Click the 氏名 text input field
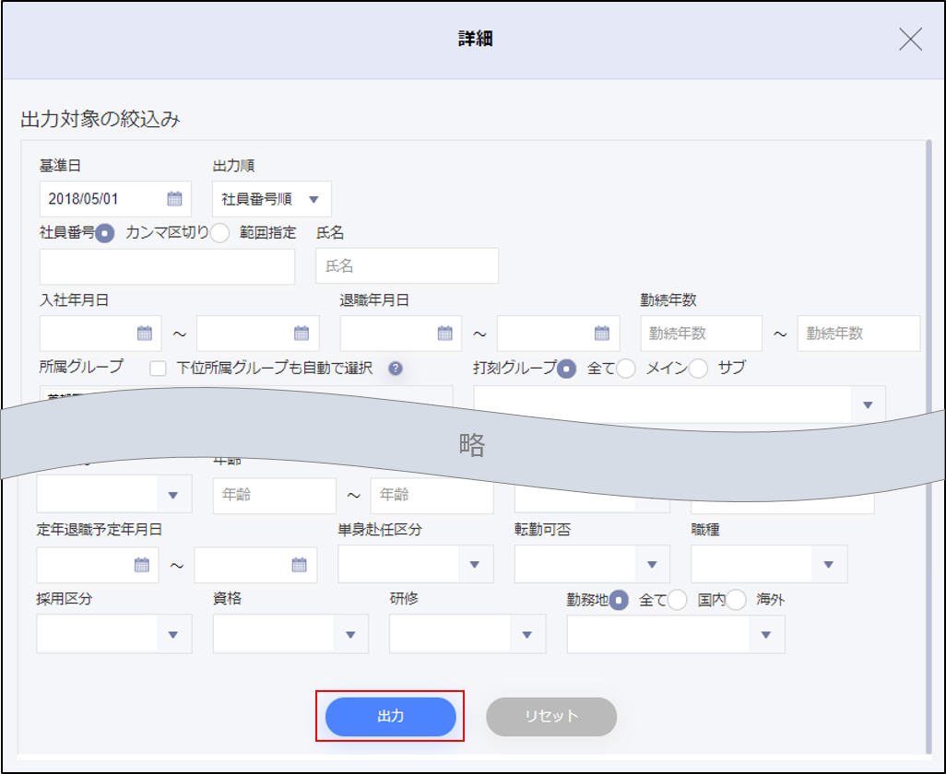The image size is (946, 774). 407,266
